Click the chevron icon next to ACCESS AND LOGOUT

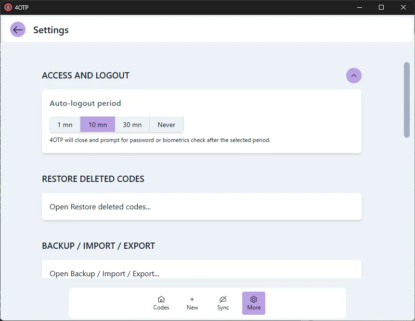(x=354, y=76)
